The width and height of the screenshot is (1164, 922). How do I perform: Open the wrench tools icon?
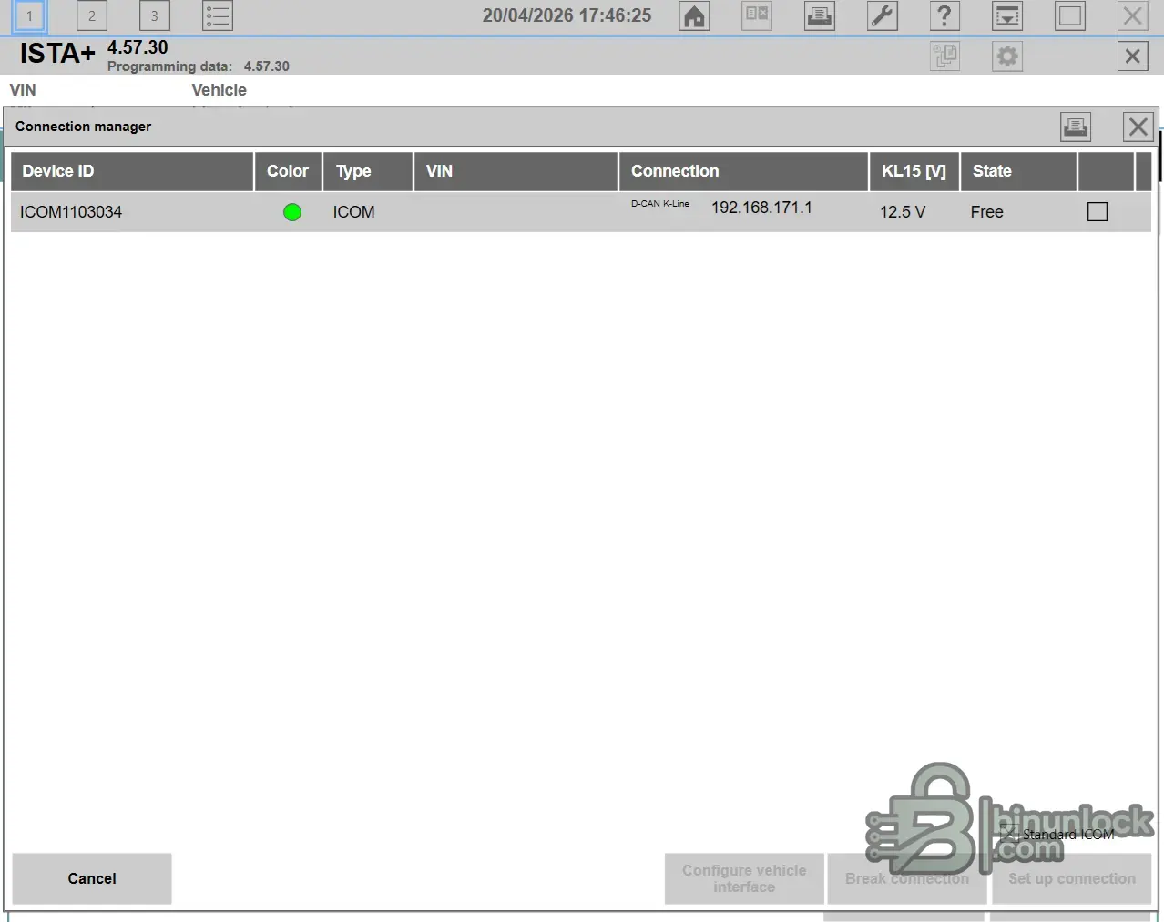coord(881,15)
